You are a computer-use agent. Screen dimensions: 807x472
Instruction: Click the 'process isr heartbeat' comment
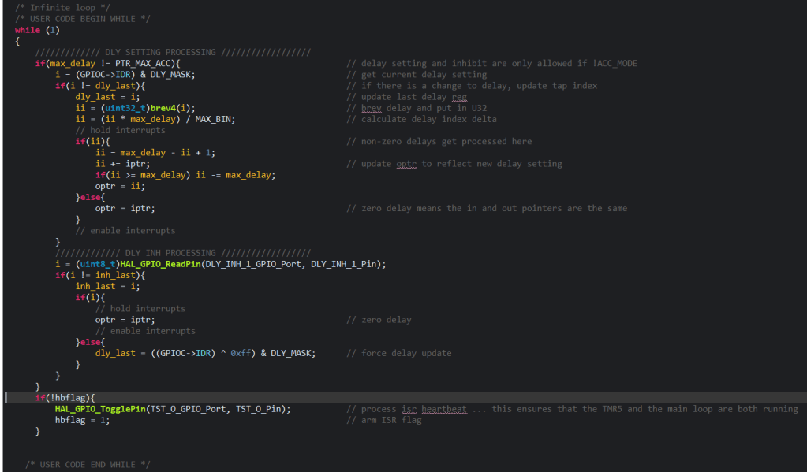point(572,409)
